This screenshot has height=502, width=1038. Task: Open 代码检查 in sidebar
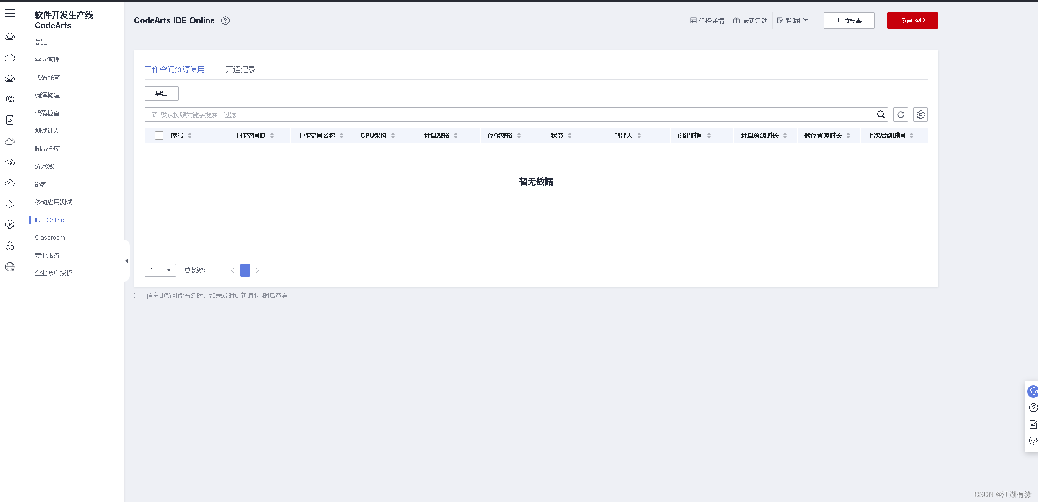point(47,113)
